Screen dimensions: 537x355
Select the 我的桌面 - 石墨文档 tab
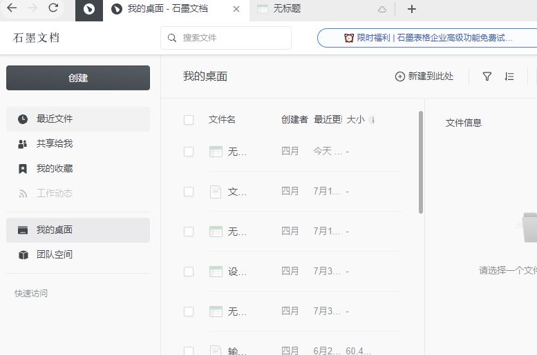[176, 9]
